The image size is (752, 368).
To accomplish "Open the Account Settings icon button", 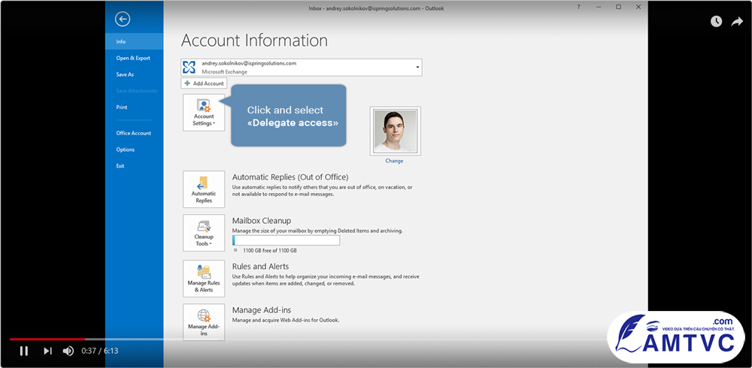I will [x=204, y=113].
